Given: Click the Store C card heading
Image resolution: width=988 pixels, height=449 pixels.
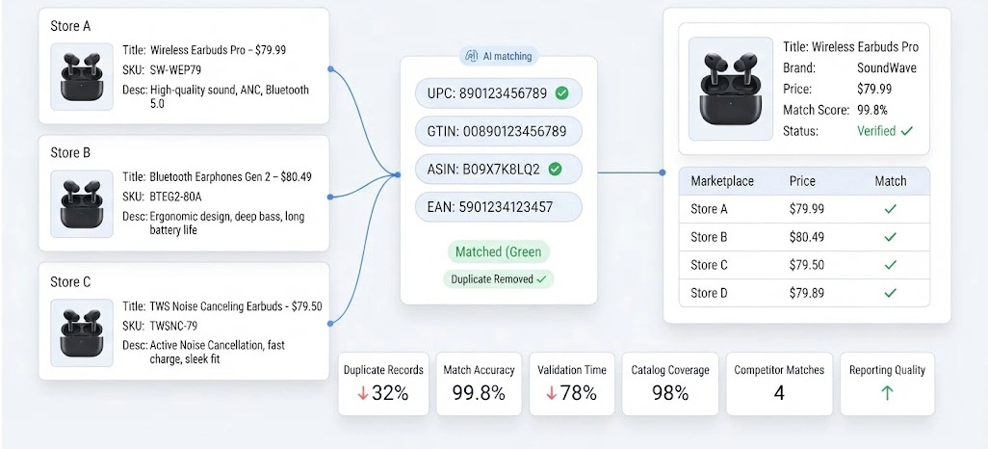Looking at the screenshot, I should 68,282.
